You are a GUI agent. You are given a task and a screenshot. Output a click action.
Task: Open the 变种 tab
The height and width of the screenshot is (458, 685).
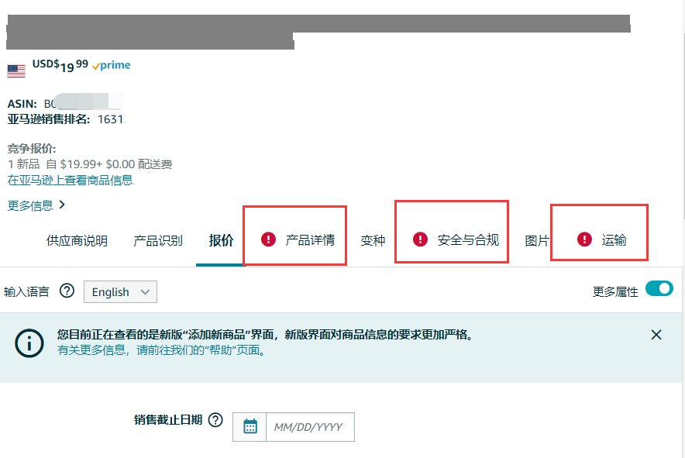point(373,240)
